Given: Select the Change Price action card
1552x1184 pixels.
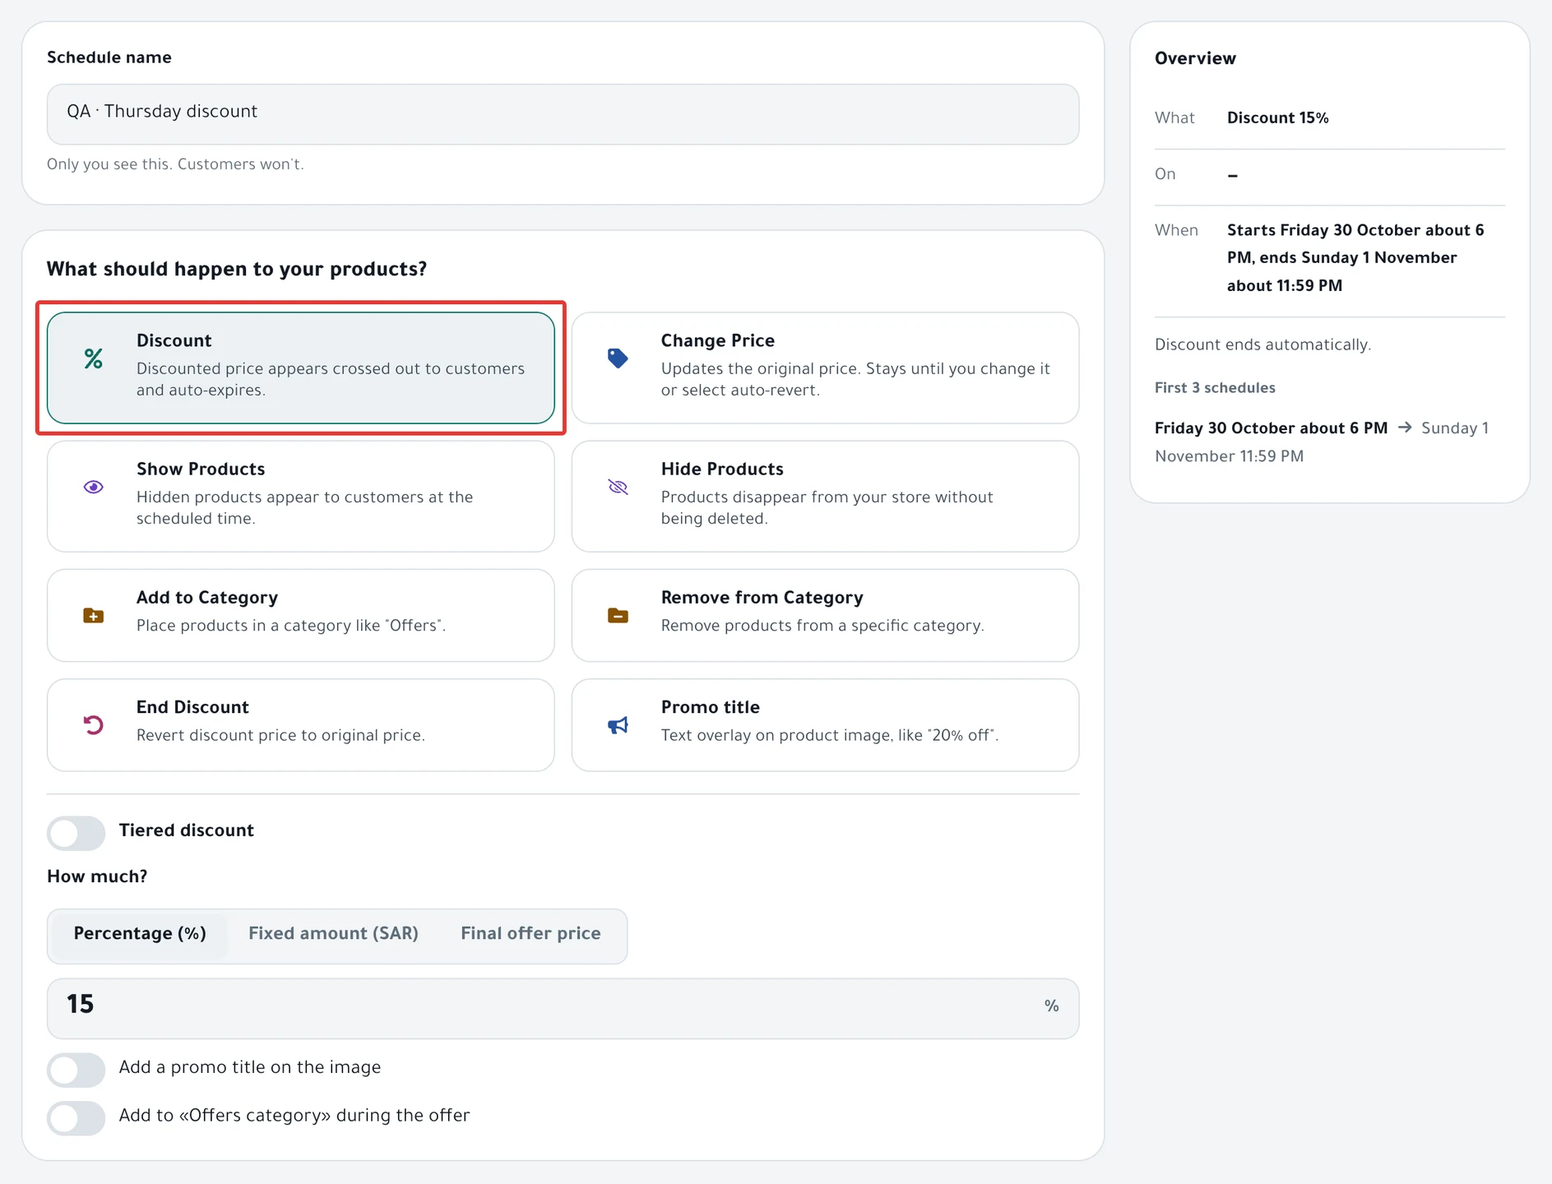Looking at the screenshot, I should [x=825, y=368].
